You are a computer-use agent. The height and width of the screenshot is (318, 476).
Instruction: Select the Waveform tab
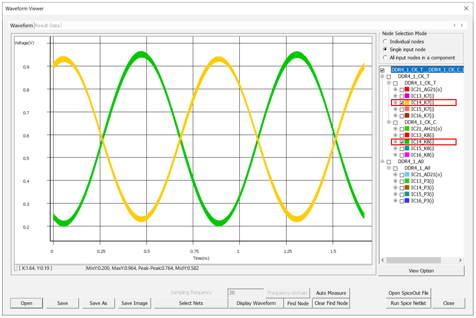[22, 25]
